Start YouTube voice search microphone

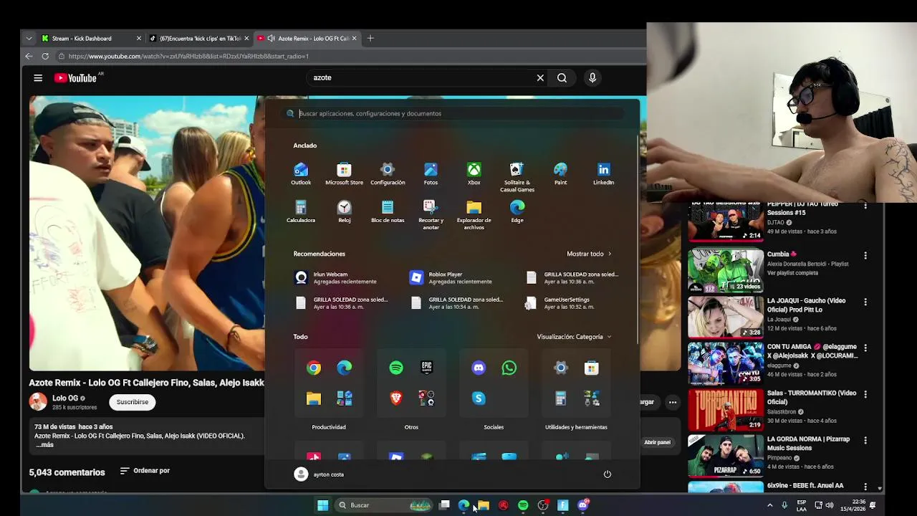click(592, 77)
